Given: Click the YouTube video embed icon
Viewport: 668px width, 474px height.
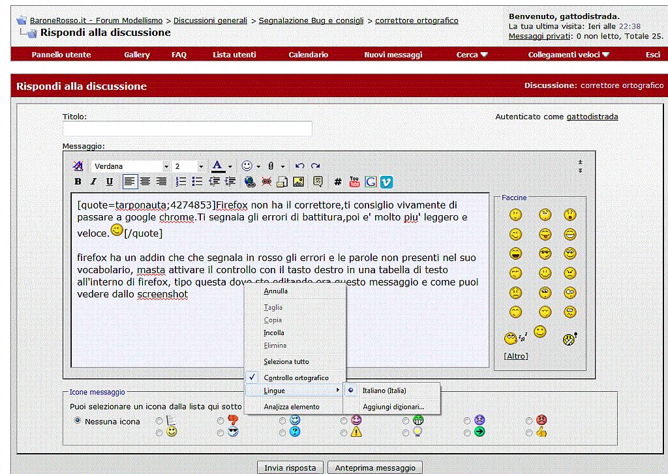Looking at the screenshot, I should (x=354, y=182).
